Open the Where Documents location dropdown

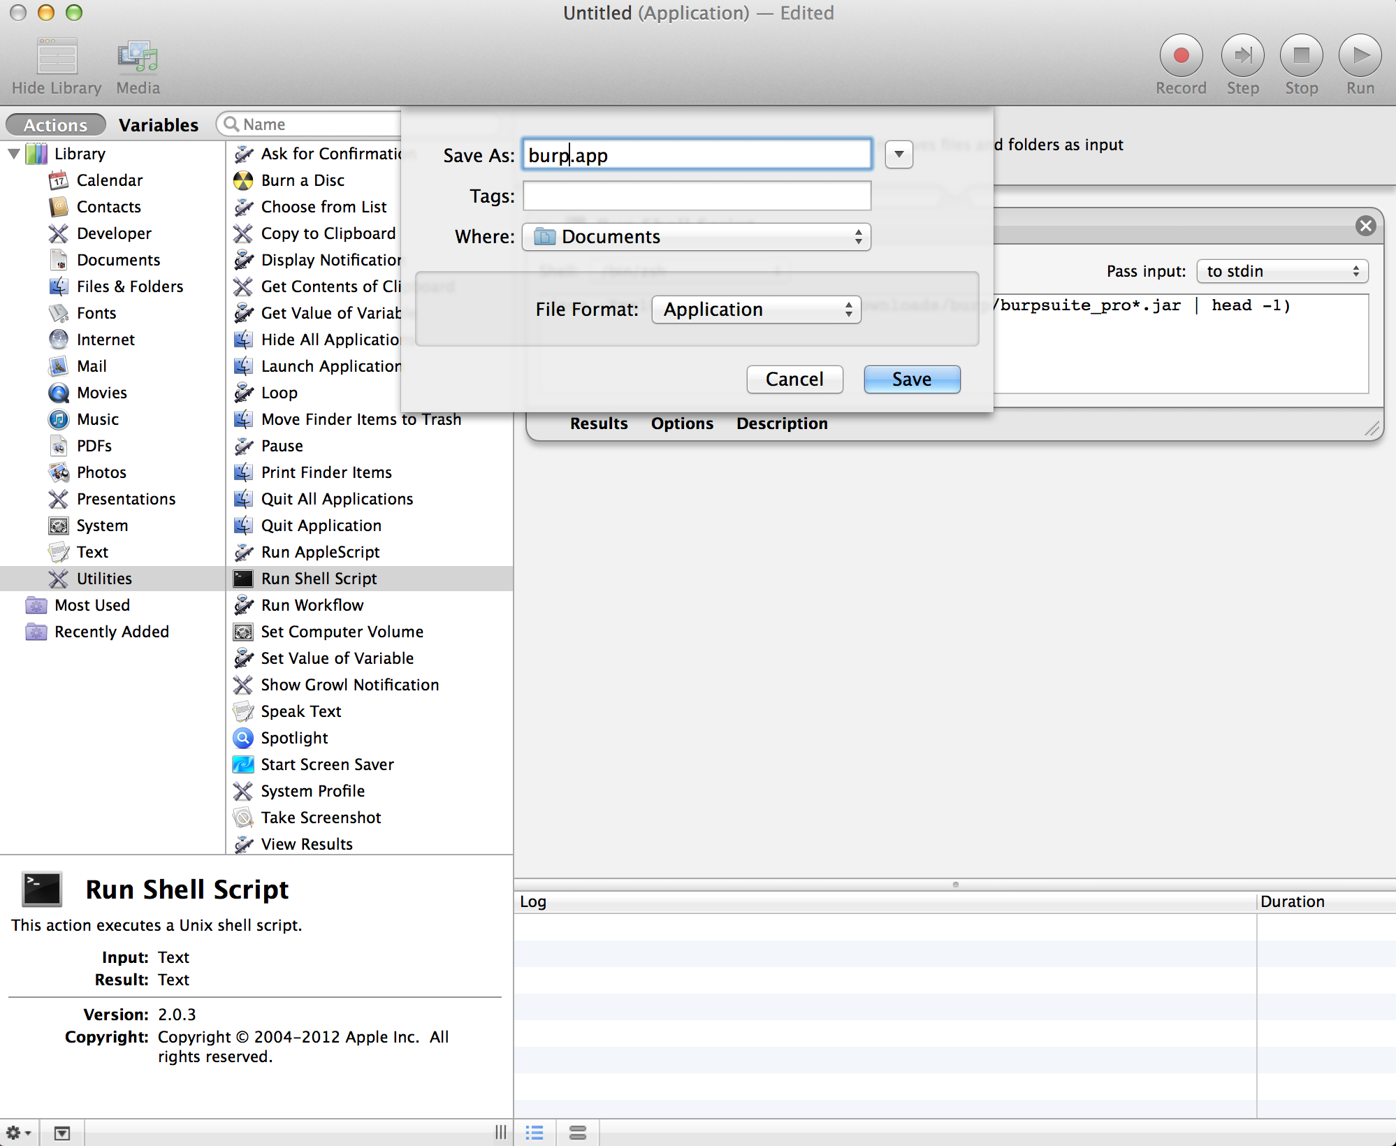pos(696,237)
